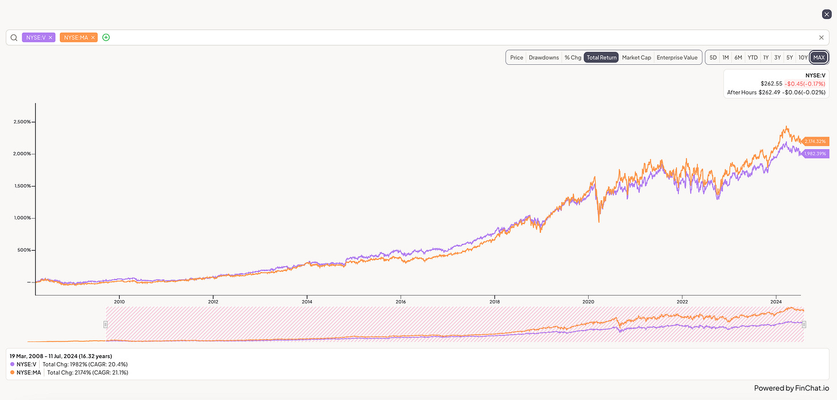Click the 2022 x-axis label

pyautogui.click(x=682, y=301)
